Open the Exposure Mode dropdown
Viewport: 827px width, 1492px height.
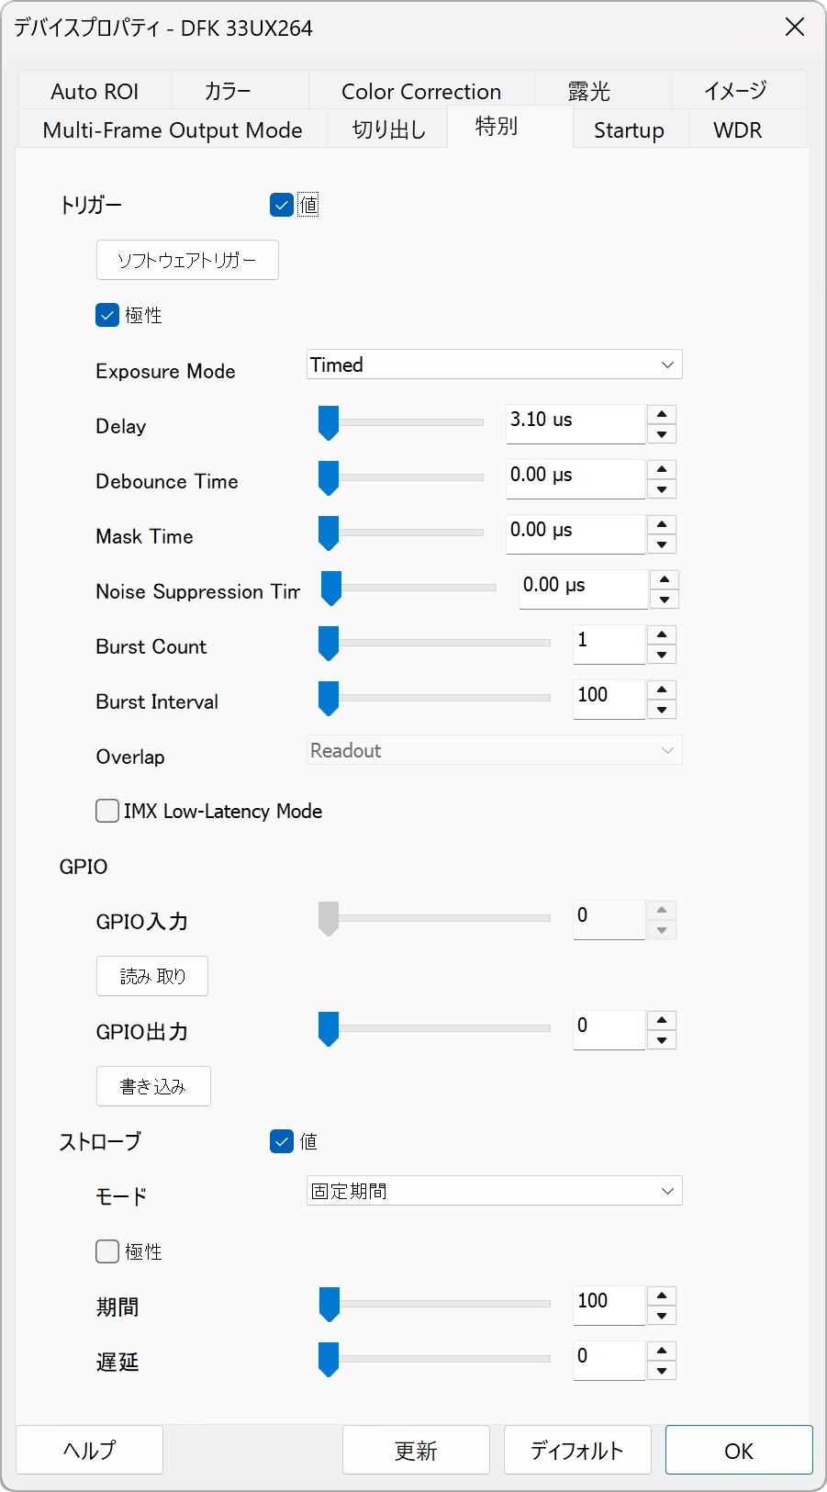[494, 365]
